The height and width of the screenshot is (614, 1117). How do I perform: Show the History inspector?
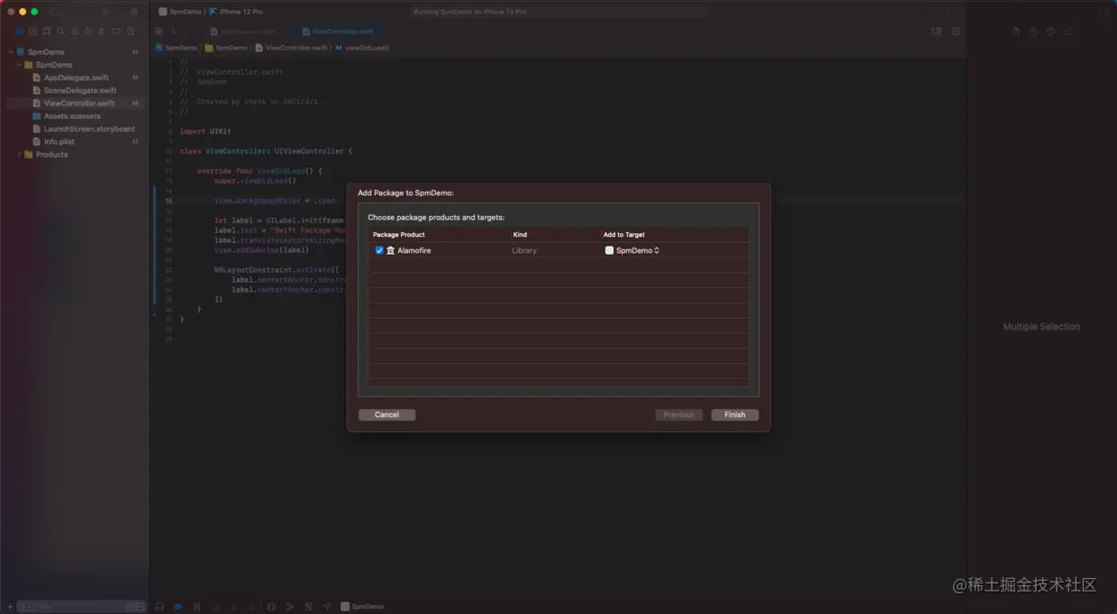tap(1033, 31)
